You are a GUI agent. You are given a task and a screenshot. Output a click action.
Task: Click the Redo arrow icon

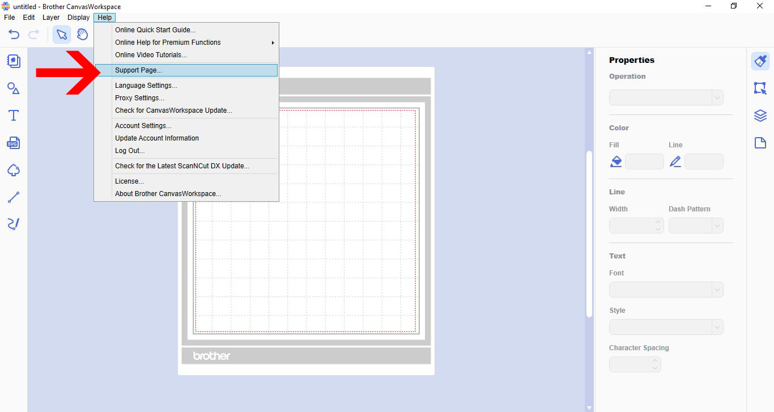click(x=33, y=35)
